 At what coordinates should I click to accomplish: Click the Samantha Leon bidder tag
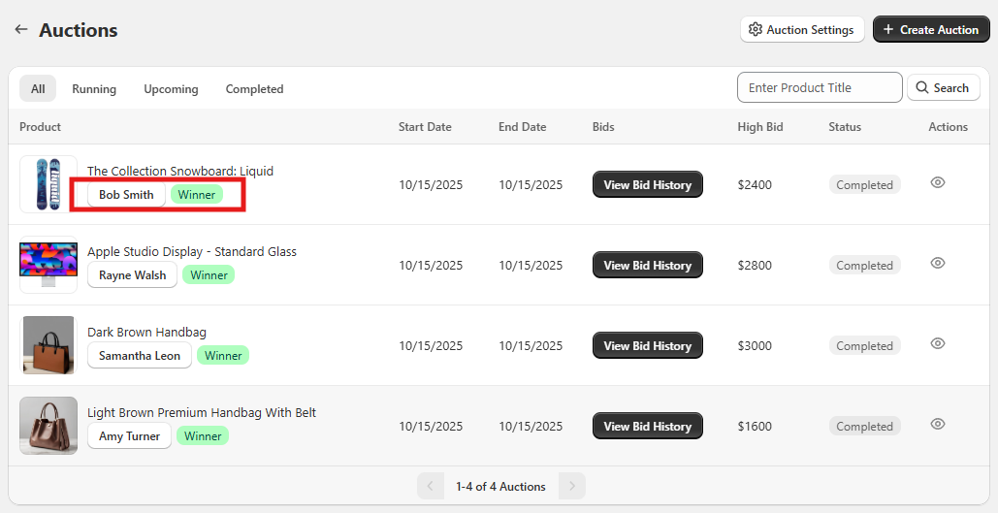coord(140,356)
